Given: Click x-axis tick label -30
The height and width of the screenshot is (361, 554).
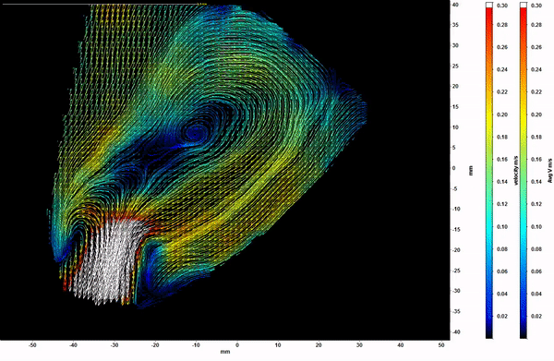Looking at the screenshot, I should click(x=114, y=345).
